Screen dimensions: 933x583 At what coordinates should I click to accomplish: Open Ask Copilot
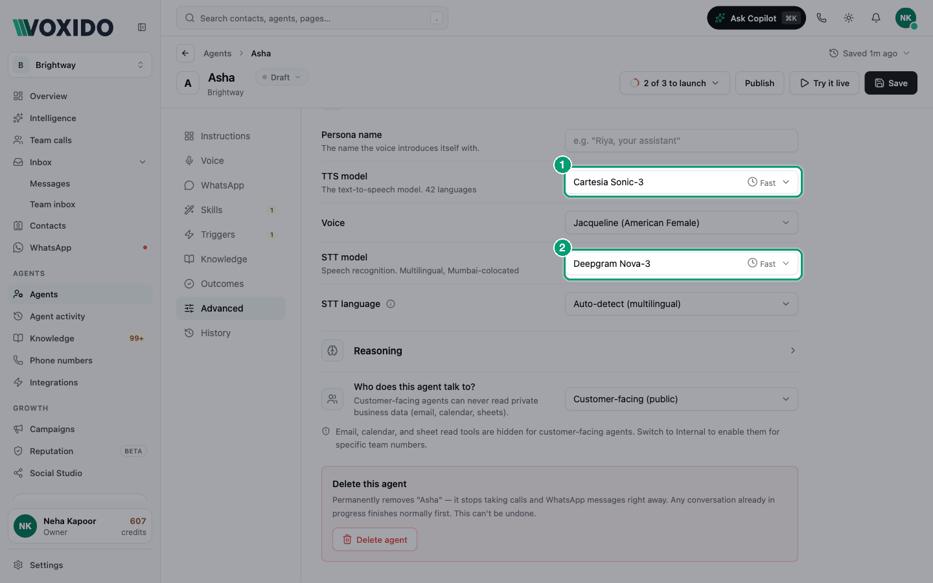click(756, 18)
